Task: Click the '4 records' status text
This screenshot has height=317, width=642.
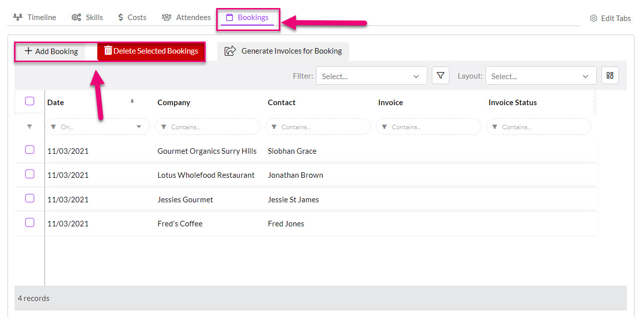Action: [34, 298]
